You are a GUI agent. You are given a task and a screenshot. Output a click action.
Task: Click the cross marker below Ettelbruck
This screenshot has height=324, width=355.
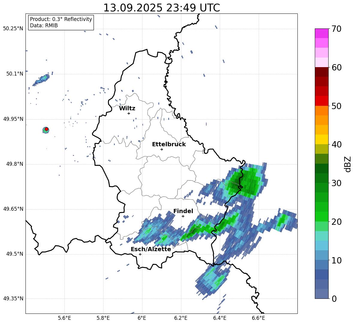(162, 149)
